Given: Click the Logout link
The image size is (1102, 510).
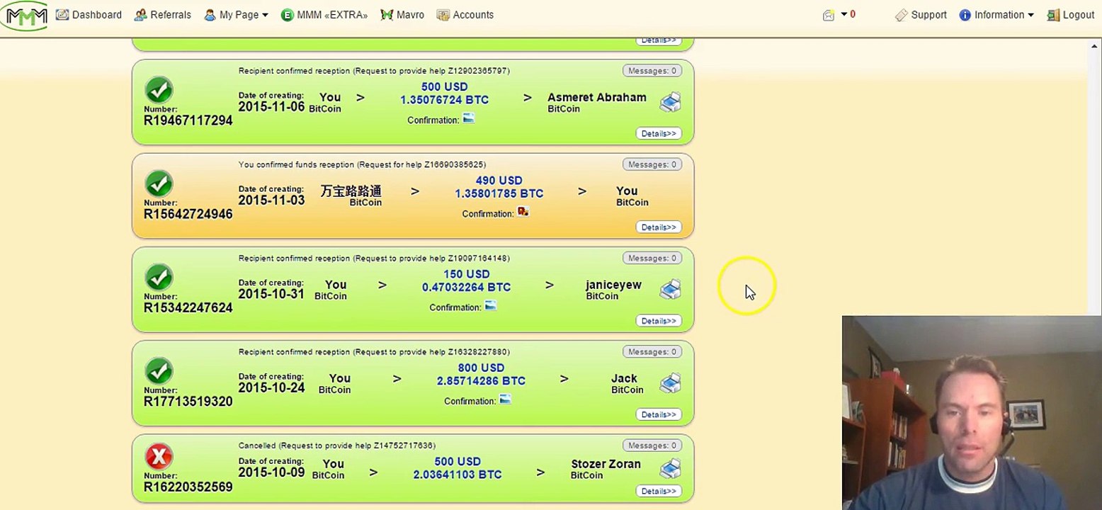Looking at the screenshot, I should point(1071,15).
